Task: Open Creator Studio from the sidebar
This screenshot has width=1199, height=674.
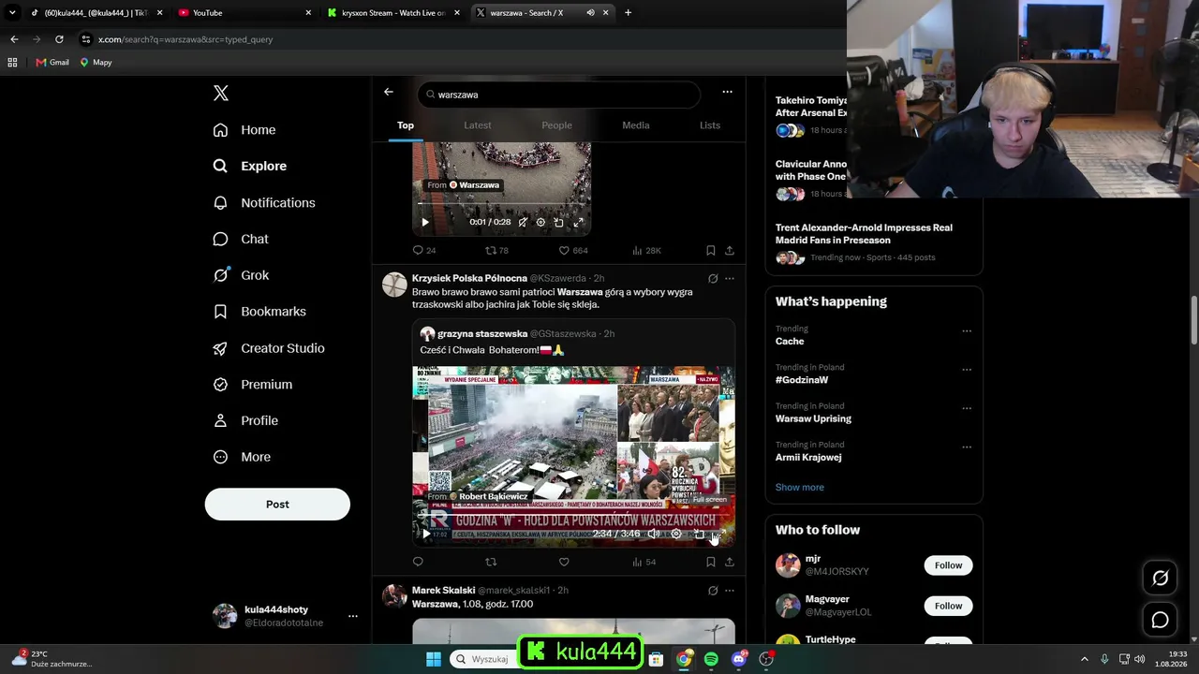Action: click(269, 348)
